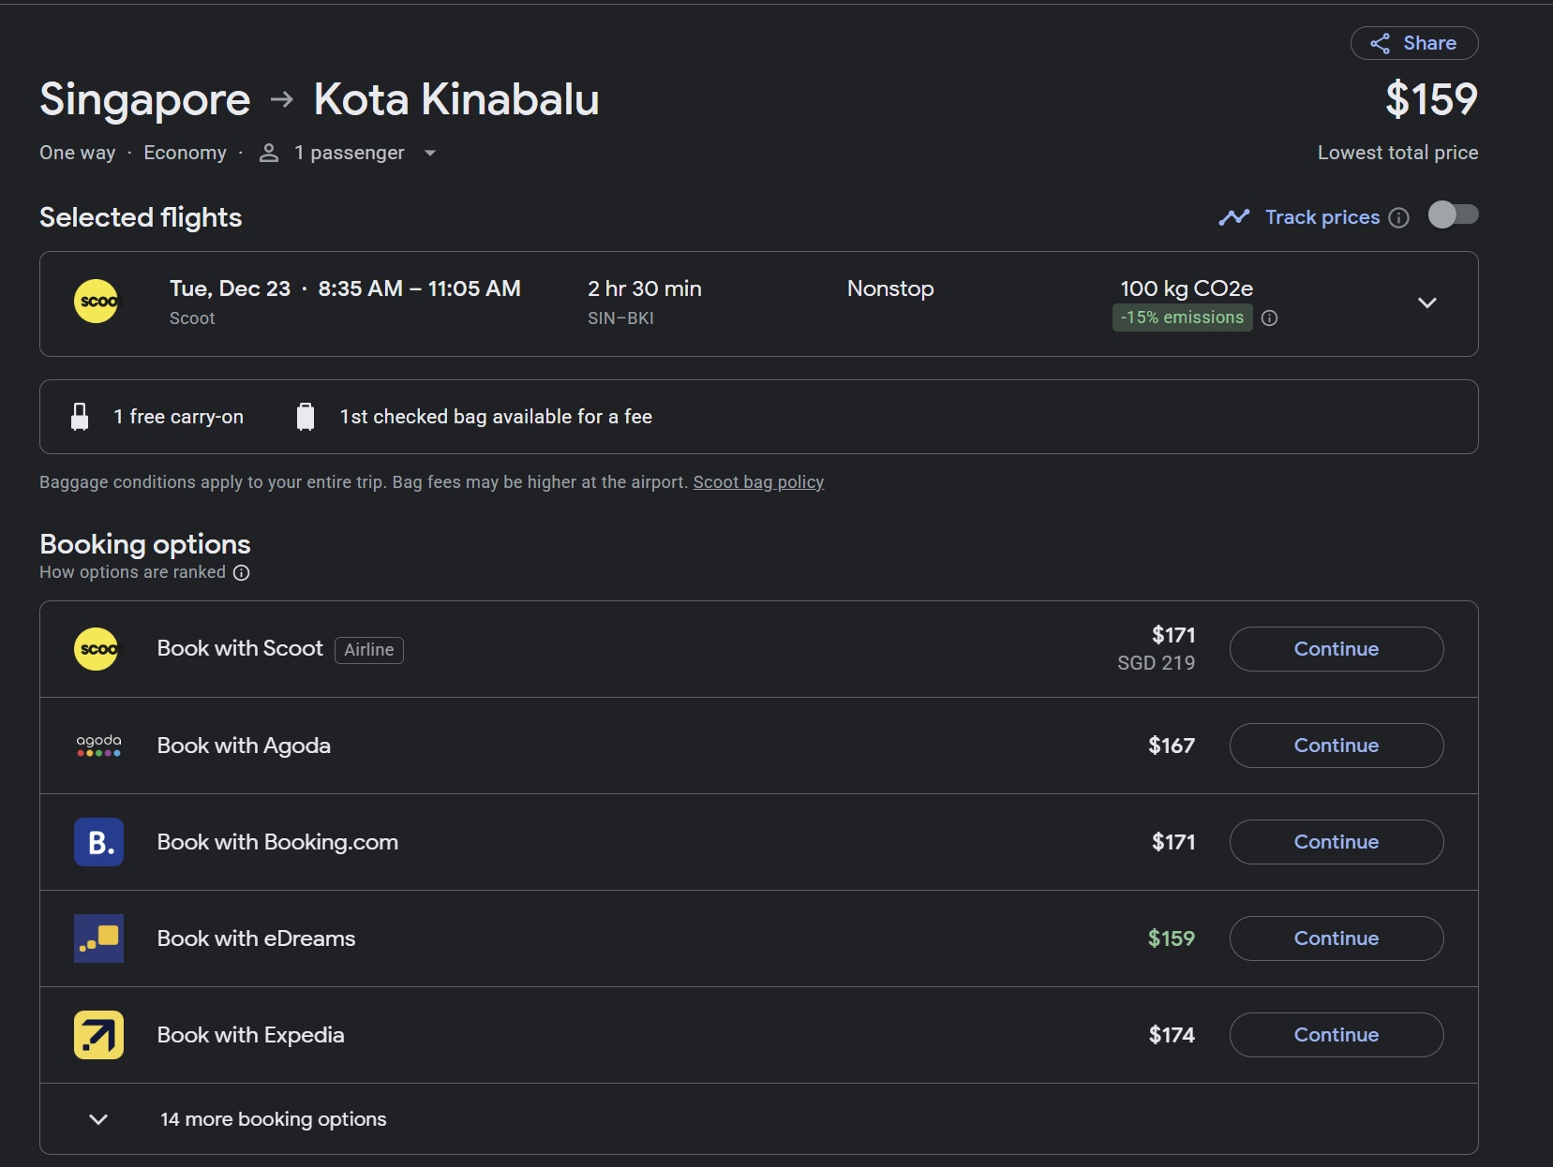This screenshot has height=1167, width=1553.
Task: Click the Scoot logo in selected flight
Action: [x=97, y=302]
